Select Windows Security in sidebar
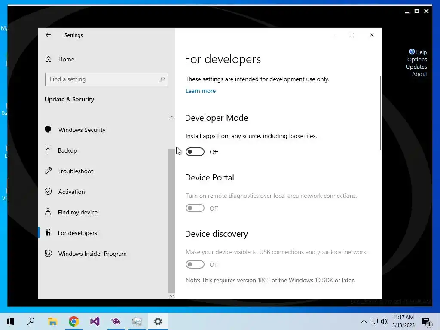 pos(82,130)
